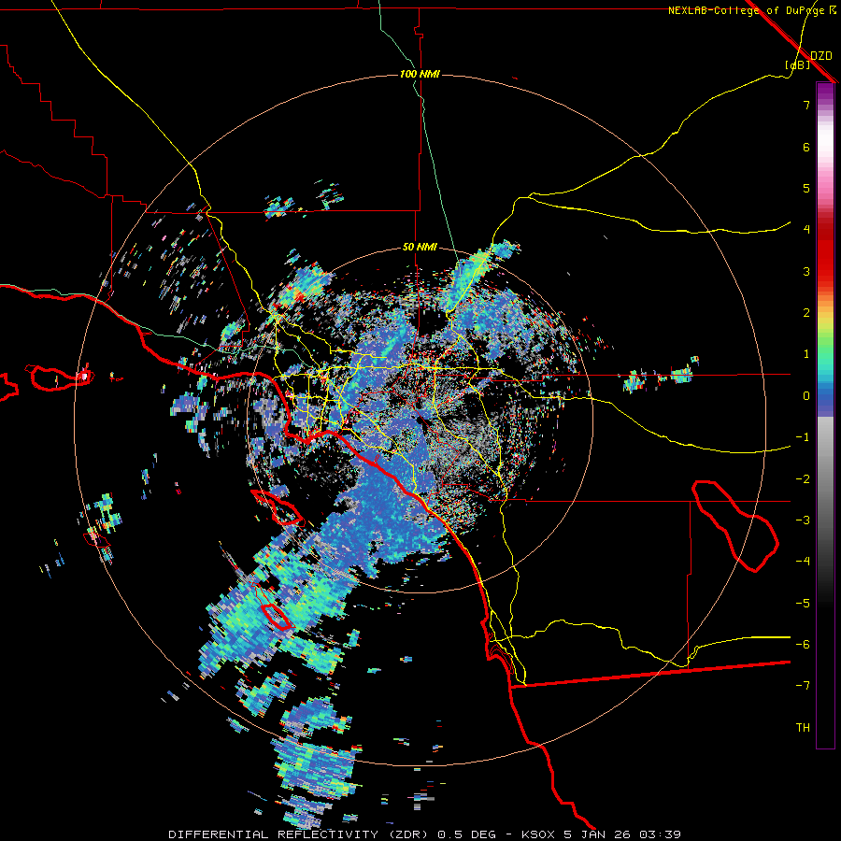The width and height of the screenshot is (841, 841).
Task: Click the scale value 0
Action: 806,396
